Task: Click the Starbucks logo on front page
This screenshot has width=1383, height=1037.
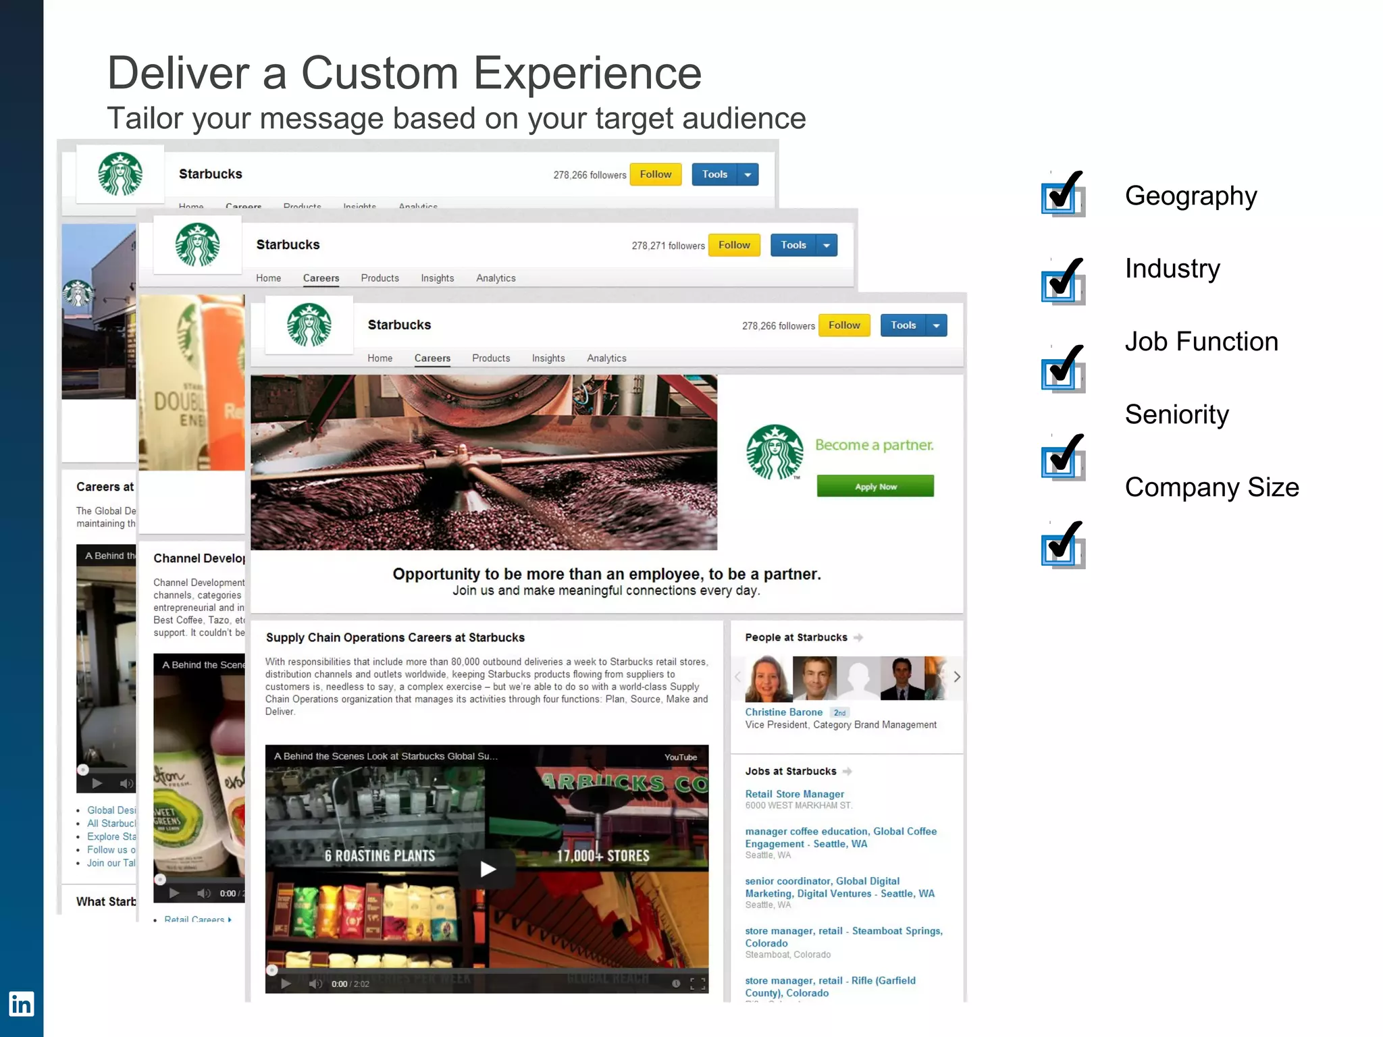Action: pos(309,325)
